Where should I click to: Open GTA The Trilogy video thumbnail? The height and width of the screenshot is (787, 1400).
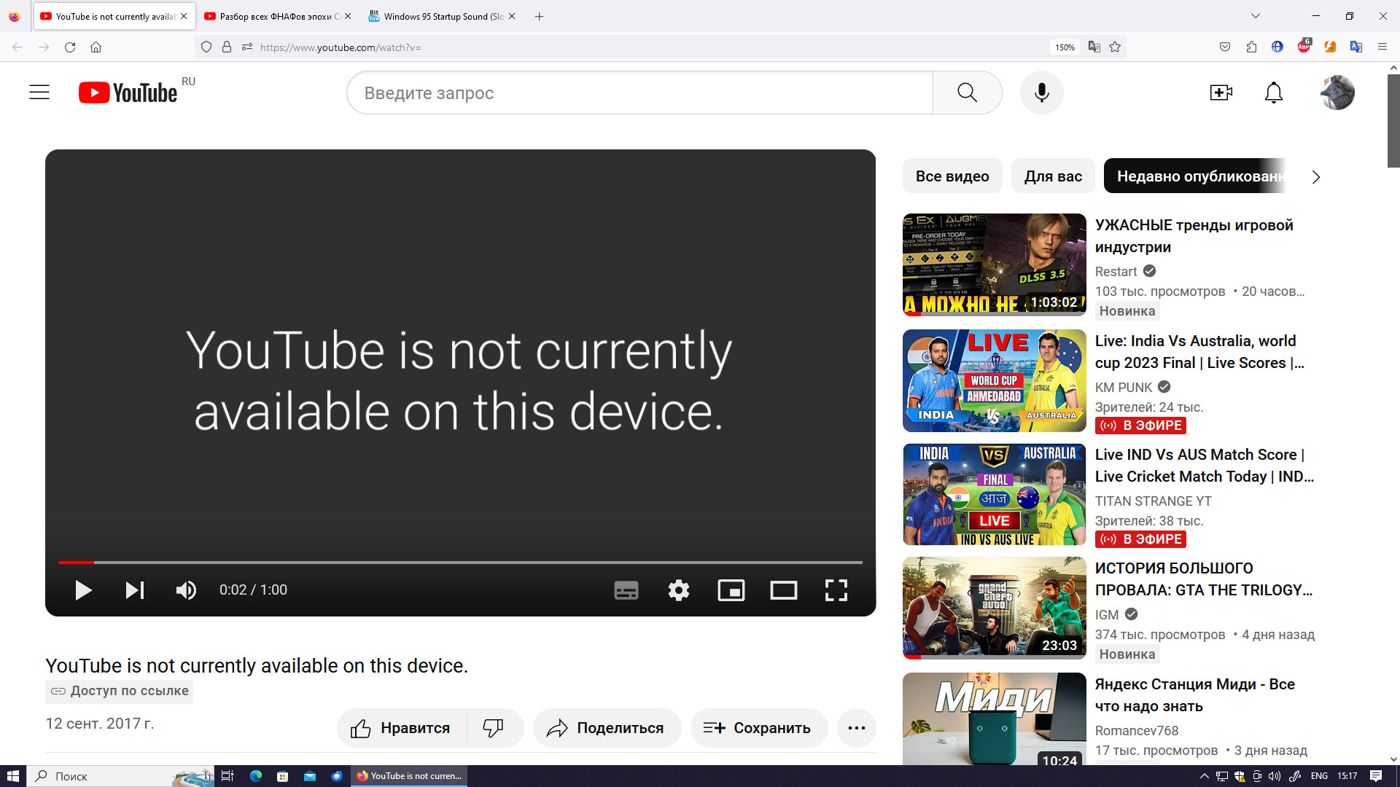(994, 608)
